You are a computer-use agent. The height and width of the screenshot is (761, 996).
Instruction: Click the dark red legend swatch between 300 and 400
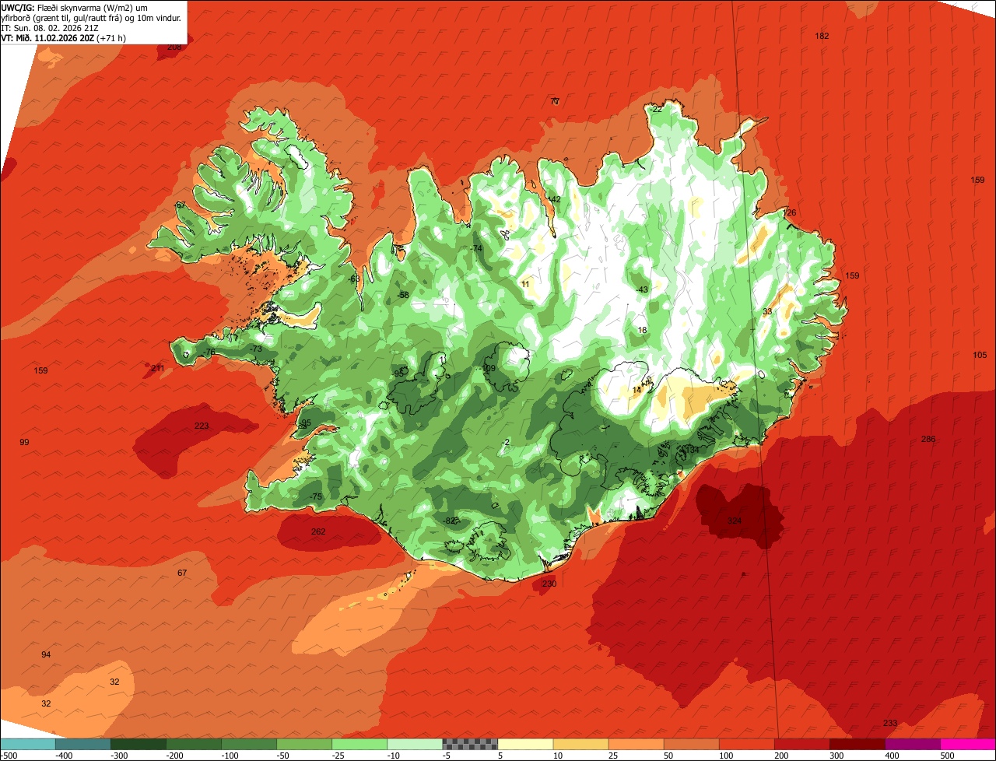pos(857,744)
